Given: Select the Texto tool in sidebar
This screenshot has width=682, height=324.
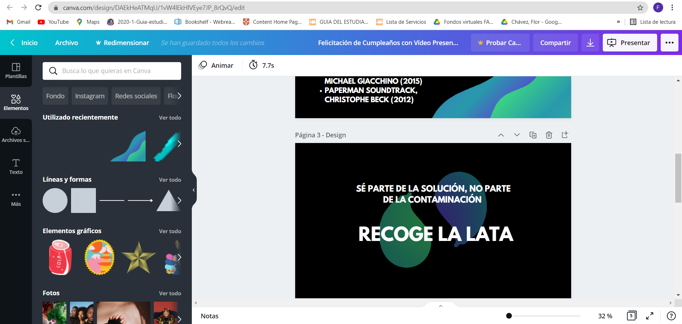Looking at the screenshot, I should pos(16,166).
